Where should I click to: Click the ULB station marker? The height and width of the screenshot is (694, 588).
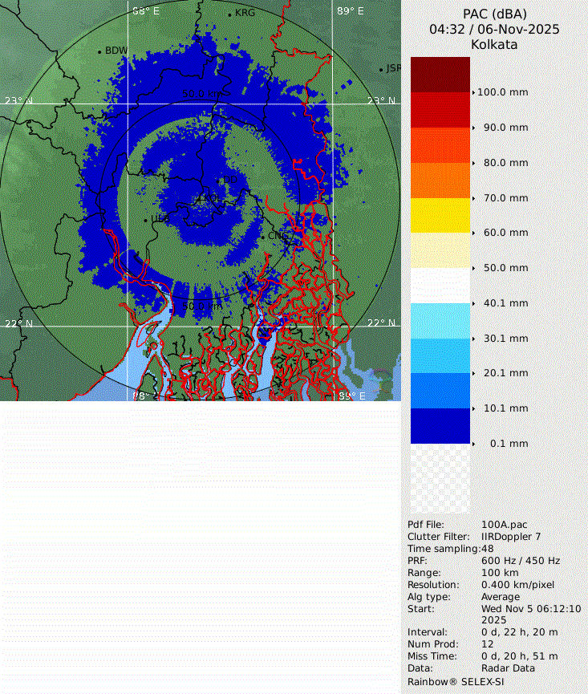[x=146, y=219]
